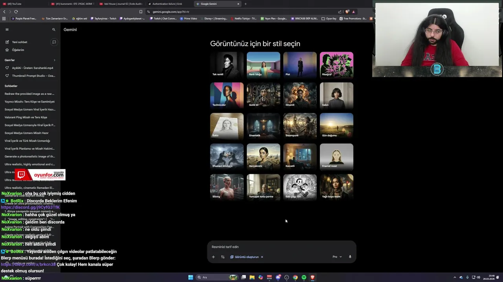Choose the Sinematik style

(263, 126)
